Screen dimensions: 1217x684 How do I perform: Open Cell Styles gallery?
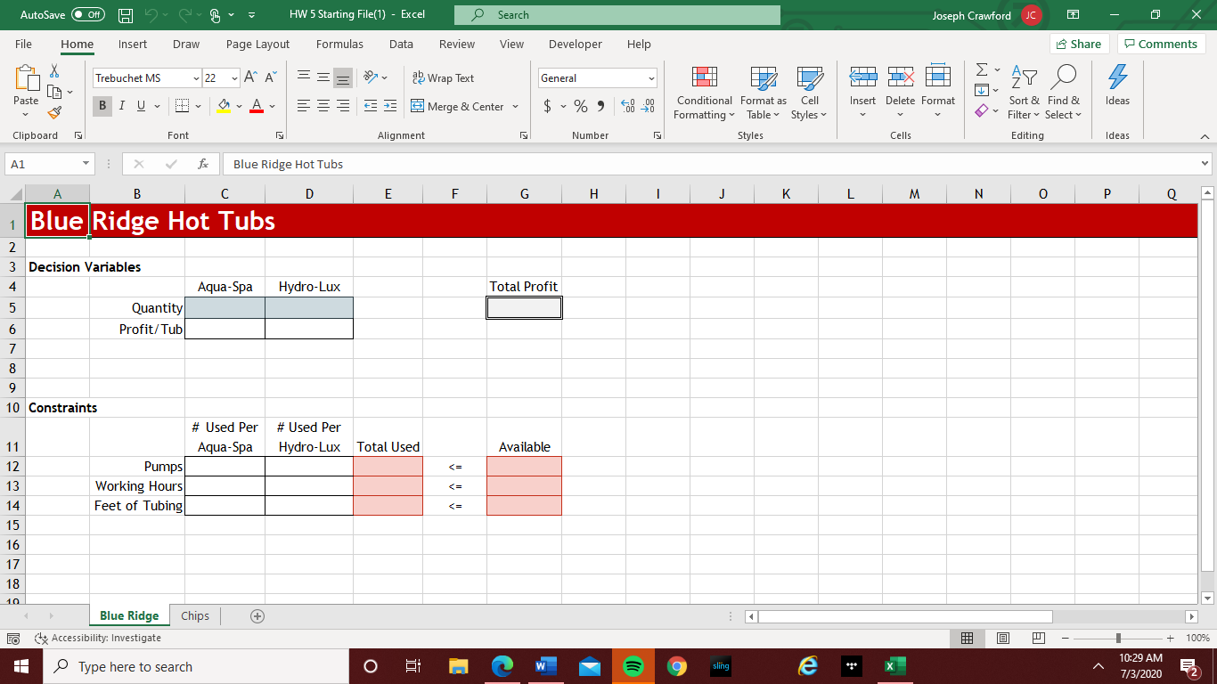[809, 93]
